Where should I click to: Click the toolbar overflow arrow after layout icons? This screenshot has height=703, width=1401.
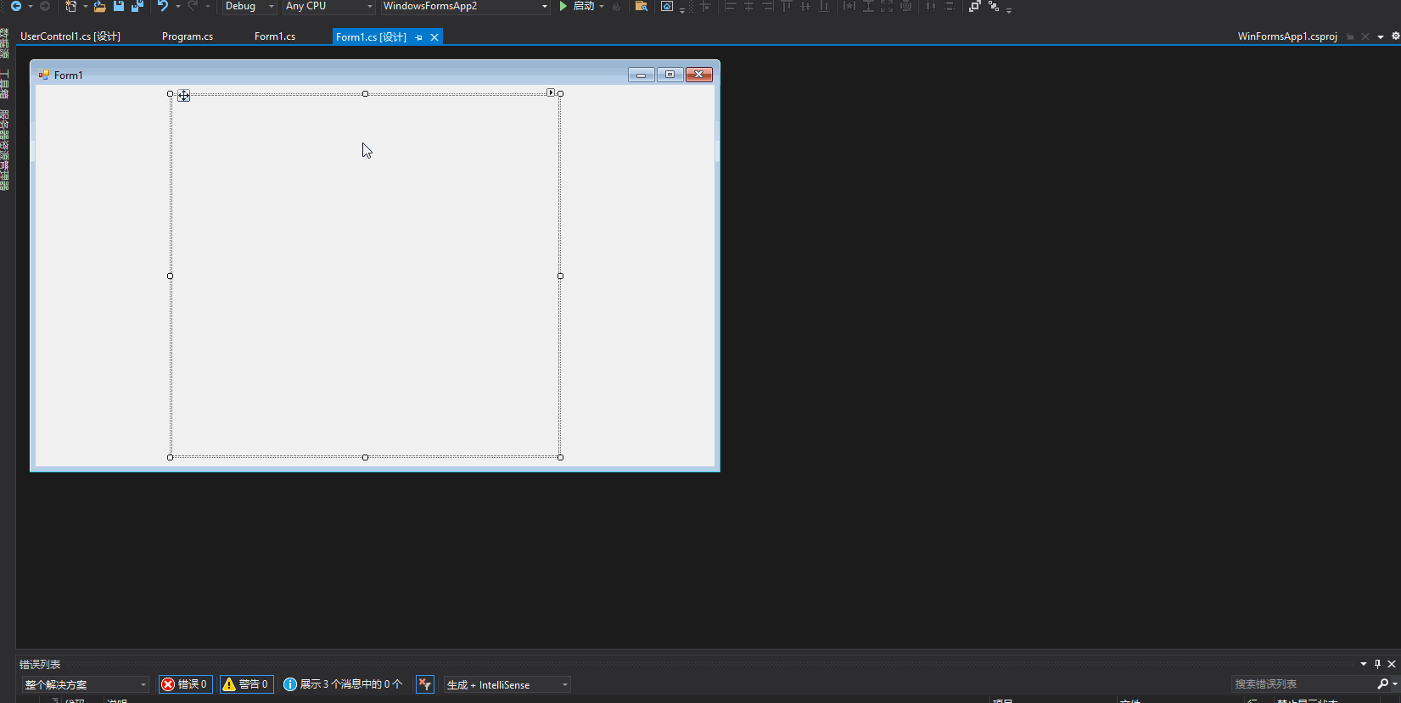[1009, 9]
